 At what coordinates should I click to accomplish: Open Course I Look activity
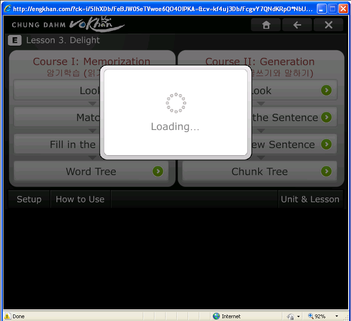pos(57,90)
